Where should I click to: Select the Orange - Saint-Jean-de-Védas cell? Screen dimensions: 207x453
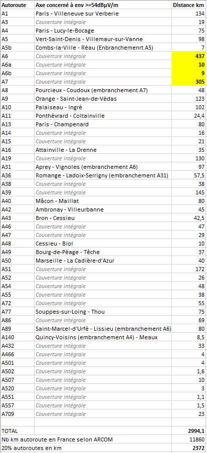pos(103,99)
